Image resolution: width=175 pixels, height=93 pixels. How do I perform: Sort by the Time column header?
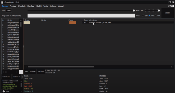(27, 20)
